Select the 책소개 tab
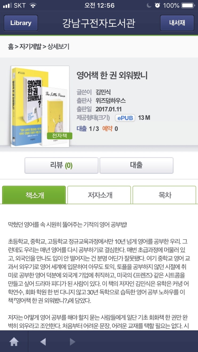The width and height of the screenshot is (198, 352). (x=34, y=195)
